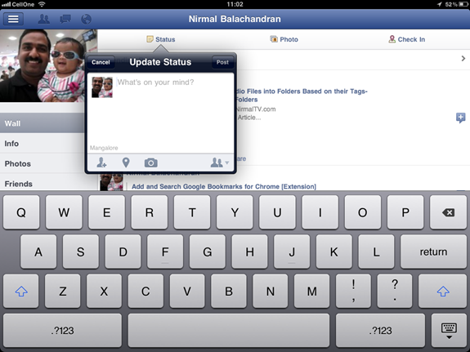Tap the camera icon in composer
Image resolution: width=470 pixels, height=352 pixels.
coord(150,163)
